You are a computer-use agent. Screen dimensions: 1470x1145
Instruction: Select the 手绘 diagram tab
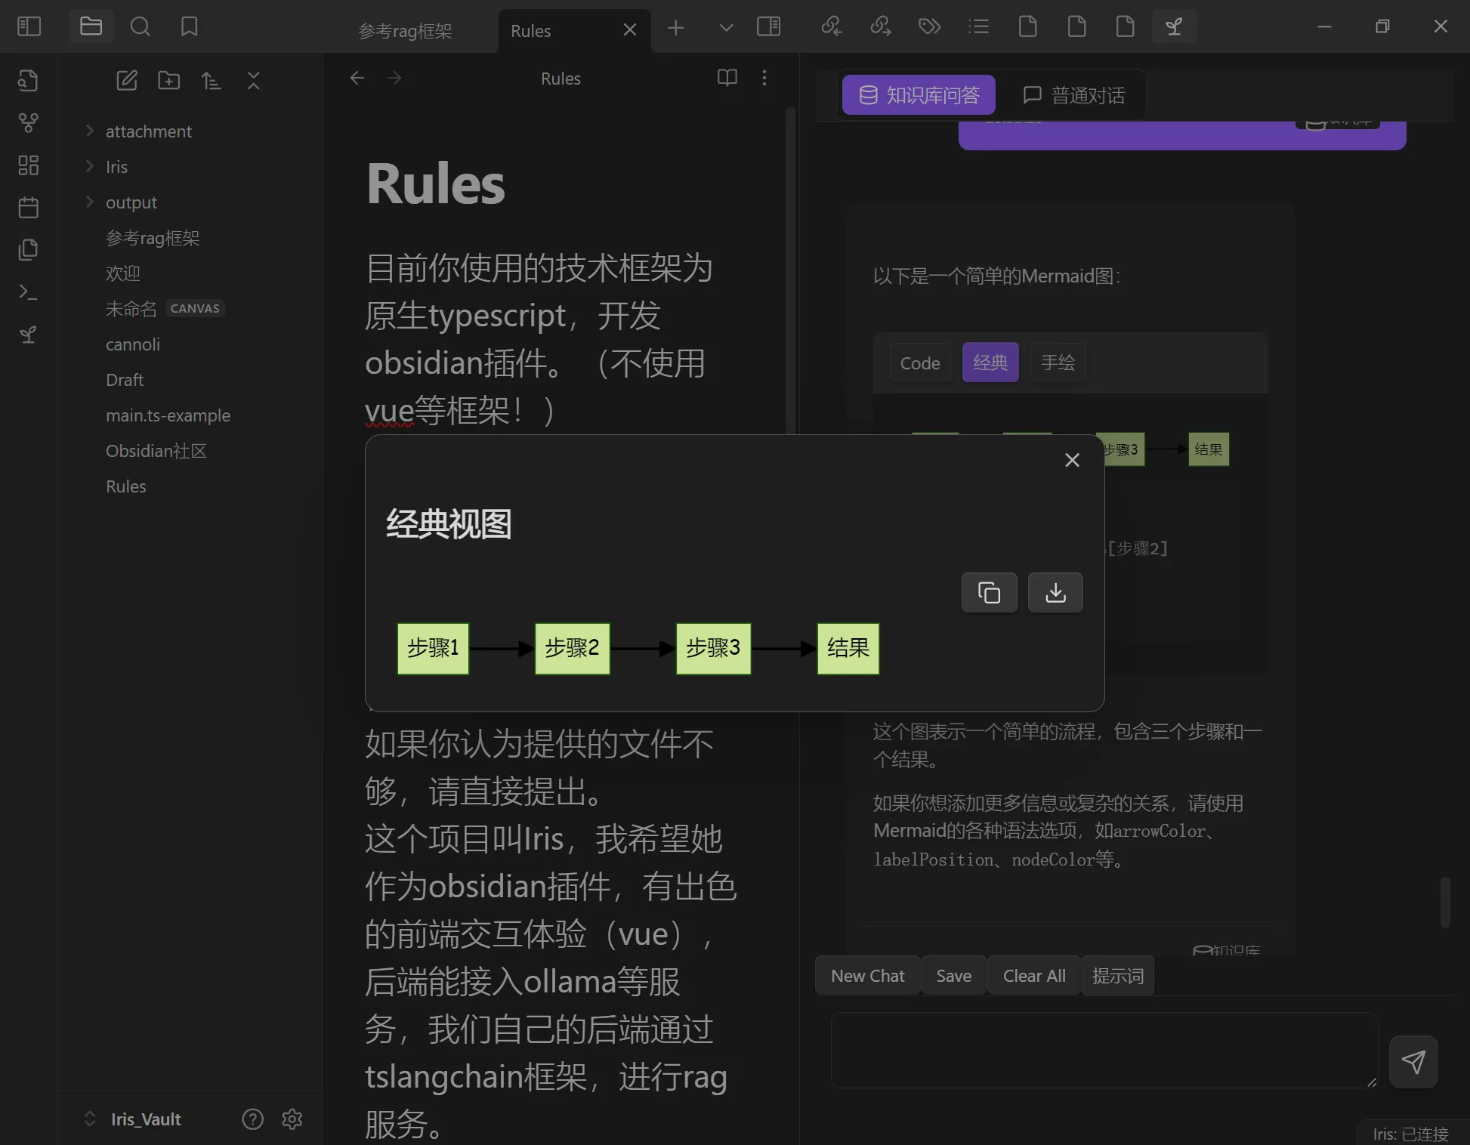pos(1058,363)
